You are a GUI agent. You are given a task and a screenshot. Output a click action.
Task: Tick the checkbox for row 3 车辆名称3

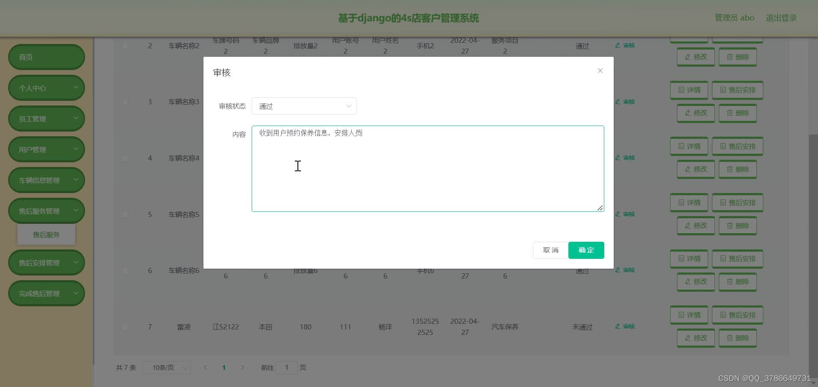(125, 102)
